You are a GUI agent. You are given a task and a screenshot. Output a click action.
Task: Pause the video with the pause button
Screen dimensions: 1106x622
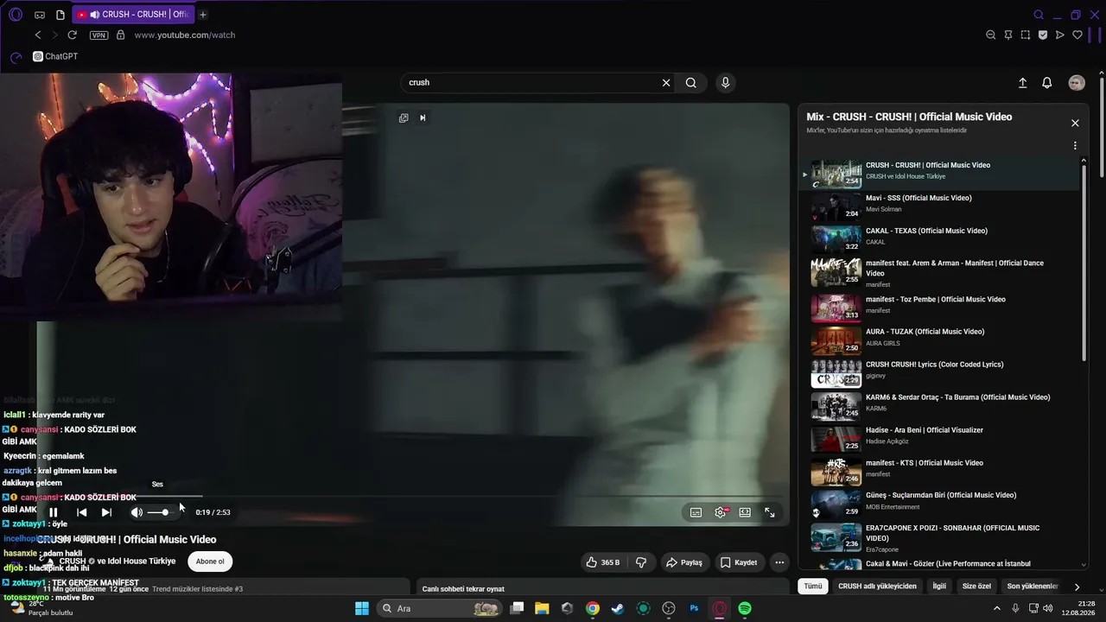coord(54,512)
